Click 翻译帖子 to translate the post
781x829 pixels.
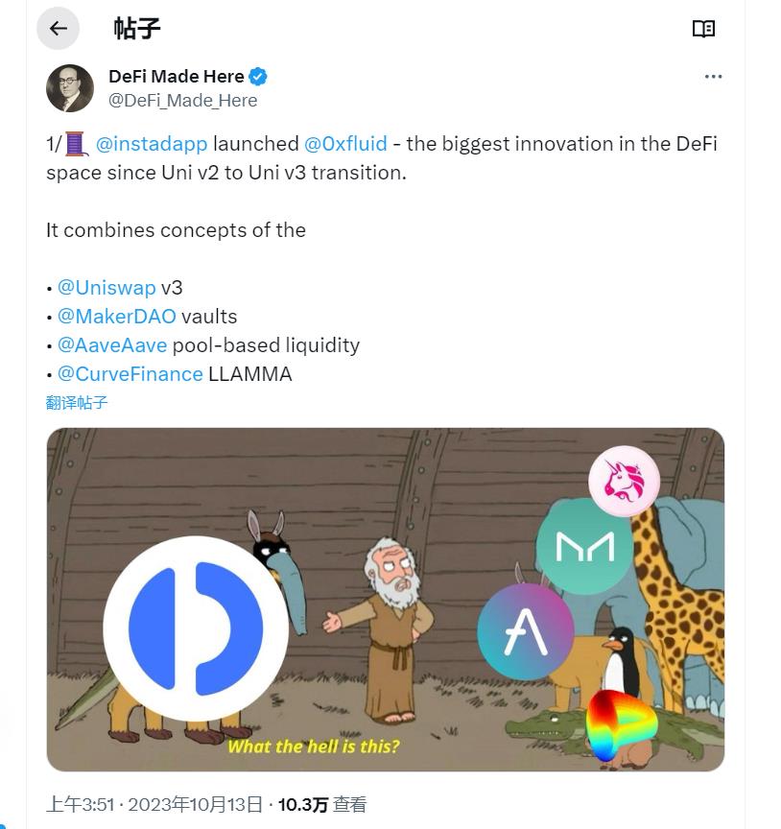(x=77, y=402)
